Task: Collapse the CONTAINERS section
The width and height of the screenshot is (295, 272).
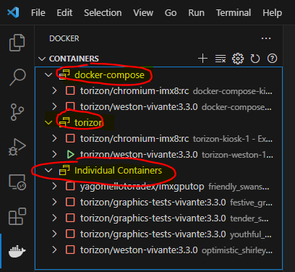Action: point(42,59)
